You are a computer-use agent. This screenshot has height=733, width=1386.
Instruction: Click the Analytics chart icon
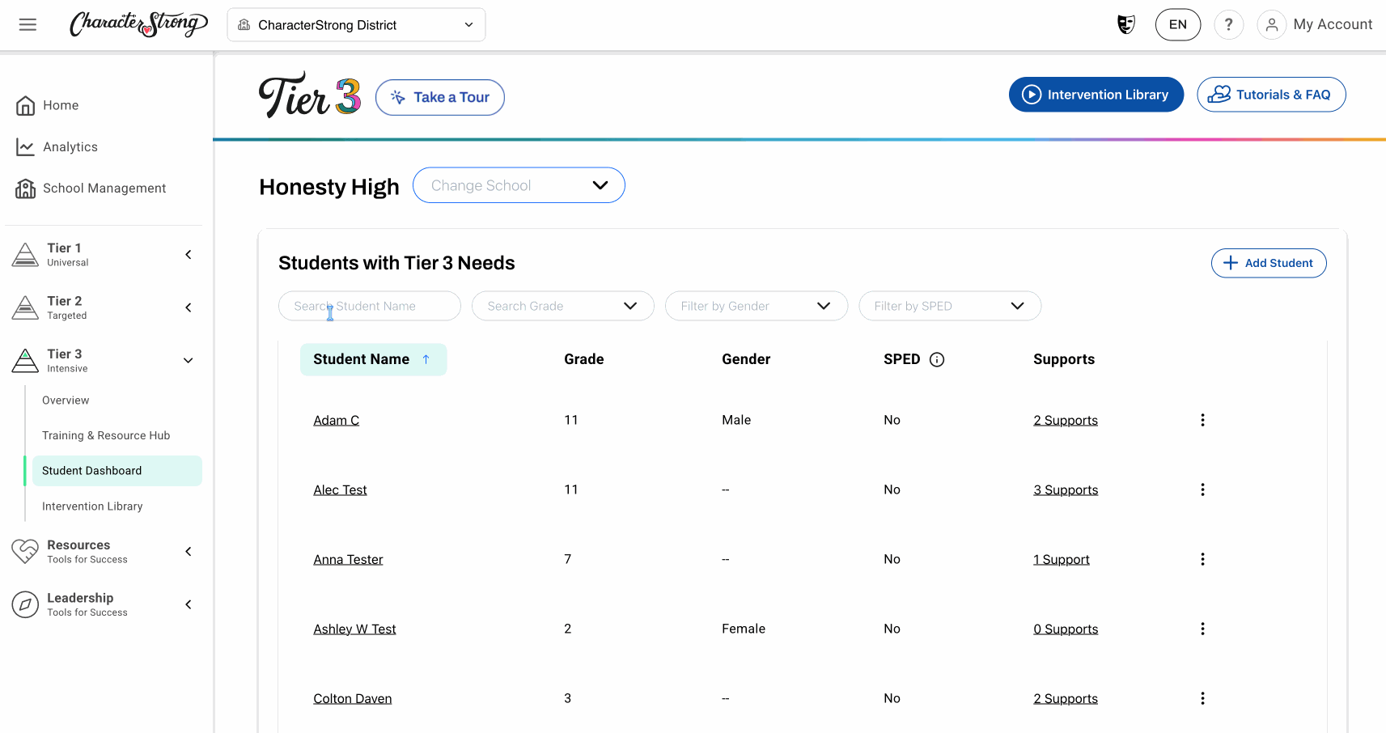26,146
